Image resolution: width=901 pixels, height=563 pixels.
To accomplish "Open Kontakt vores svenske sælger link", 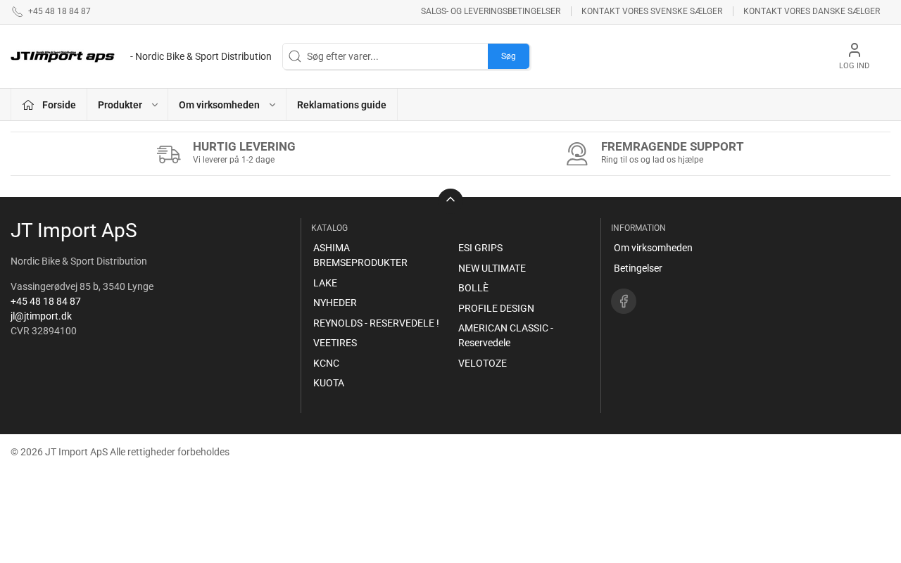I will pyautogui.click(x=651, y=11).
